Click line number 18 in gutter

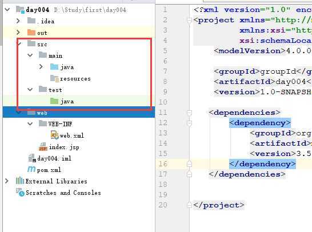[x=163, y=185]
